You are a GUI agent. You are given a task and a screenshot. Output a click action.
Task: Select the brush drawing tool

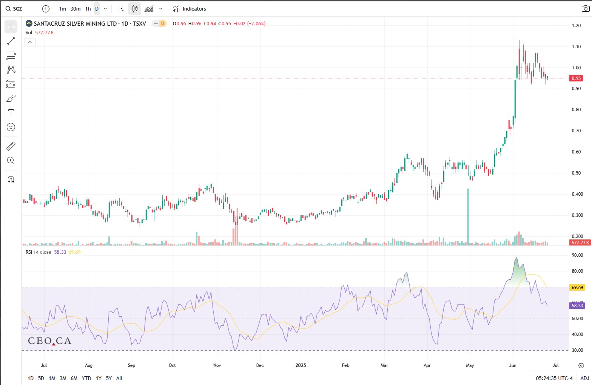pyautogui.click(x=11, y=98)
